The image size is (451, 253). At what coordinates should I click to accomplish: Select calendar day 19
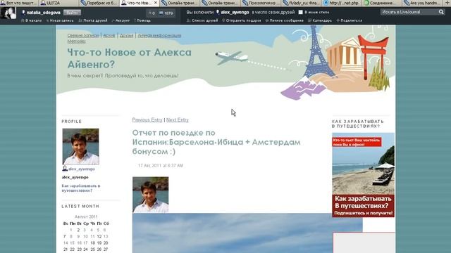click(x=99, y=243)
